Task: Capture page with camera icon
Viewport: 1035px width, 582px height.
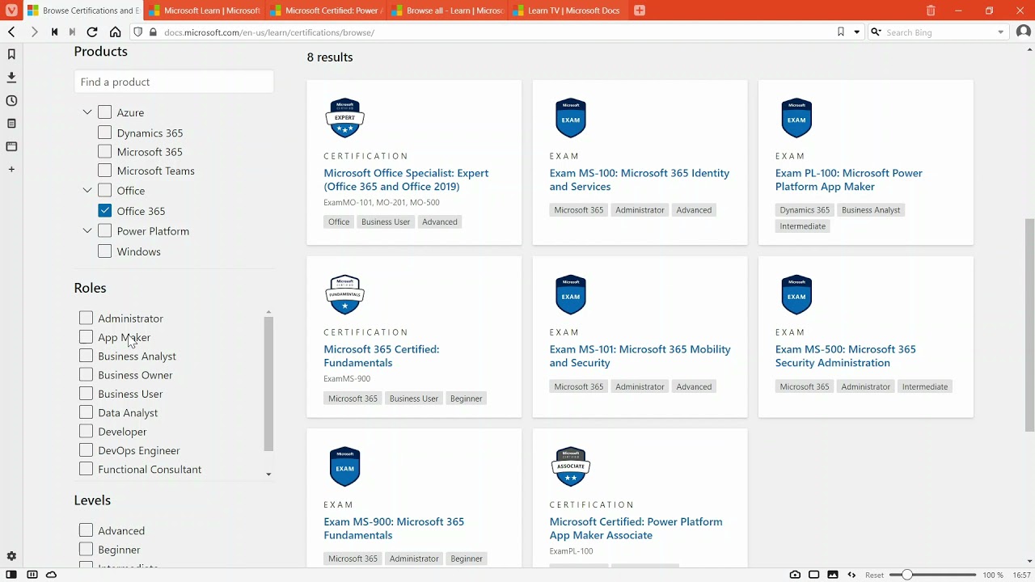Action: 795,575
